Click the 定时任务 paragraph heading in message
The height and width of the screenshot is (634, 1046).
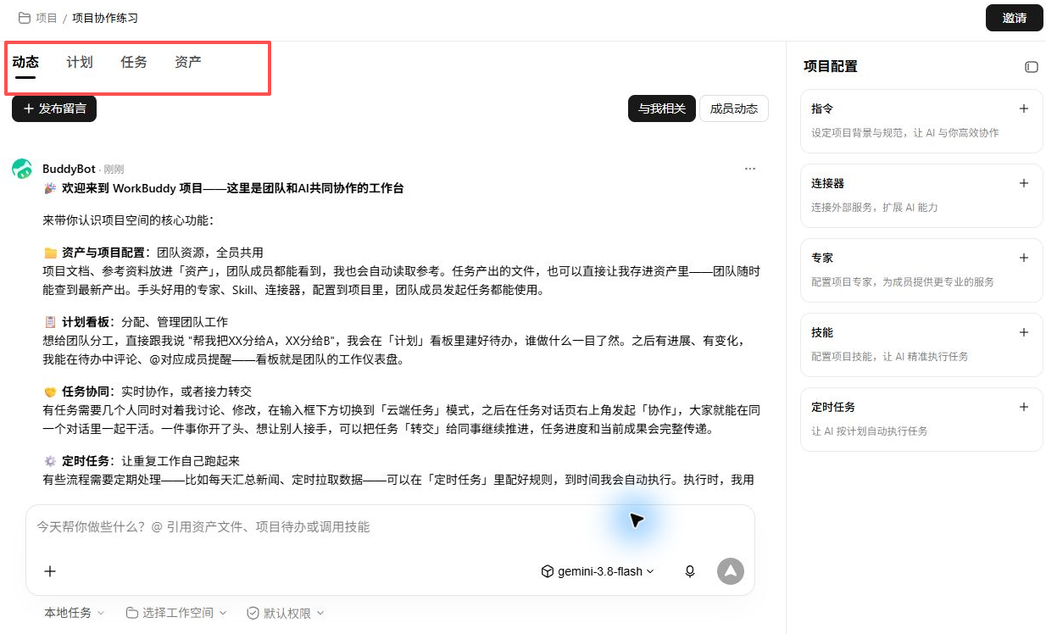click(x=86, y=461)
